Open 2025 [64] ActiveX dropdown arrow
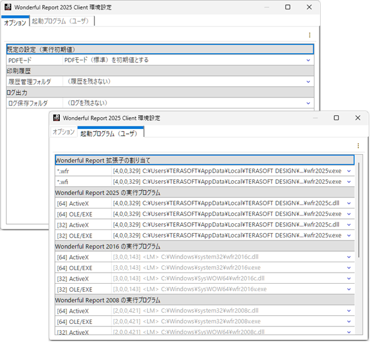This screenshot has height=343, width=370. tap(349, 203)
